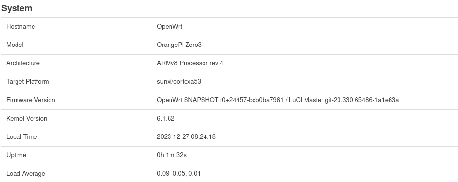Click the OpenWrt hostname value
458x182 pixels.
(x=170, y=27)
